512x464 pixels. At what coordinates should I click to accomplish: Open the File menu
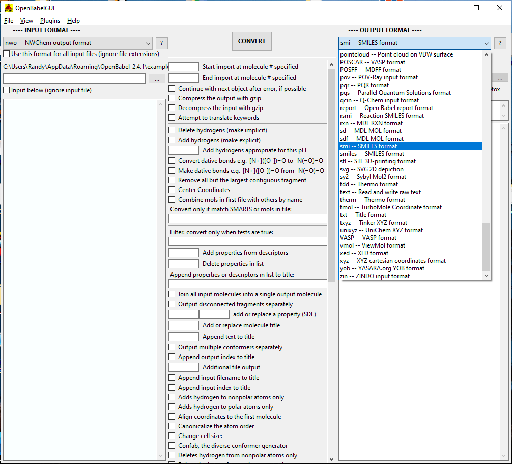pyautogui.click(x=9, y=21)
